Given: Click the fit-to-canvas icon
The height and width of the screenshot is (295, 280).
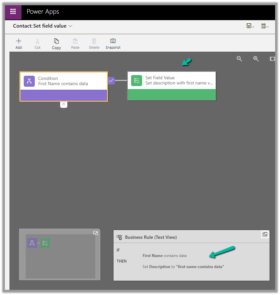Looking at the screenshot, I should (272, 59).
